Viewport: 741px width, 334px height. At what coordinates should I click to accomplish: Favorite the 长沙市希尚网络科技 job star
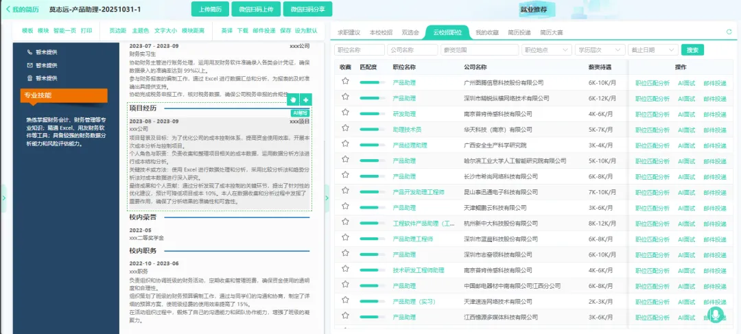[x=345, y=176]
